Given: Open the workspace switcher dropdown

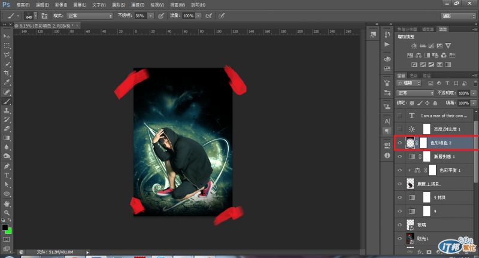Looking at the screenshot, I should pos(458,16).
